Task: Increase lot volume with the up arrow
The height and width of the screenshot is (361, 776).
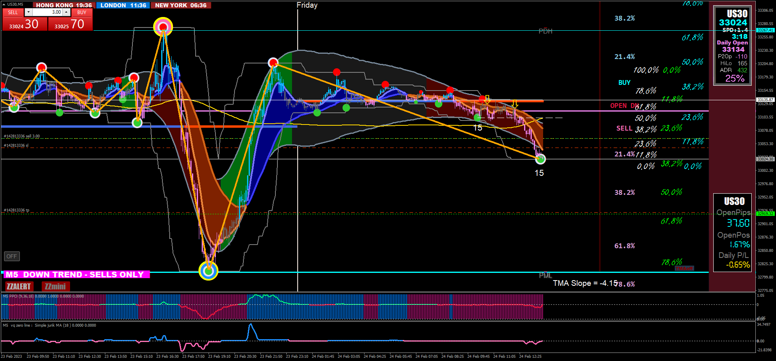Action: point(66,12)
